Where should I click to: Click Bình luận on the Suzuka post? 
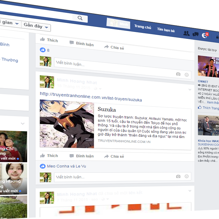click(82, 156)
